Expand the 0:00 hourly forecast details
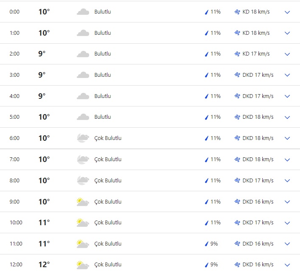 click(287, 12)
